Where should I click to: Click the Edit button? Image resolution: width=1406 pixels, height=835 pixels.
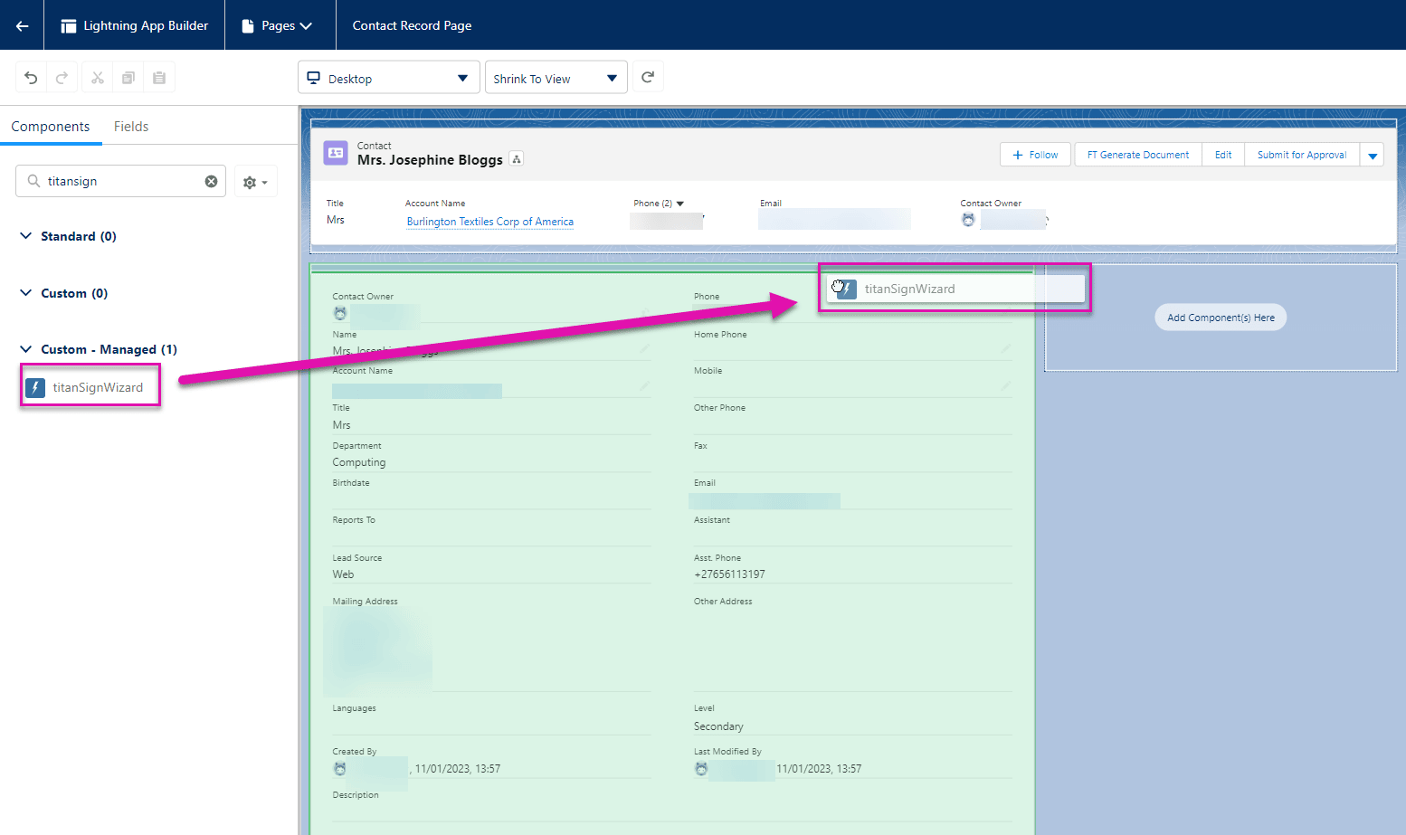pyautogui.click(x=1223, y=155)
